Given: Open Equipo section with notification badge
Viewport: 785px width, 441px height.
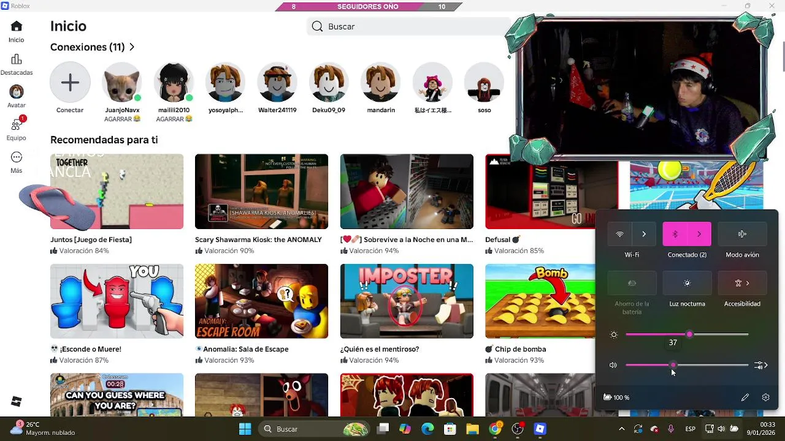Looking at the screenshot, I should click(17, 130).
